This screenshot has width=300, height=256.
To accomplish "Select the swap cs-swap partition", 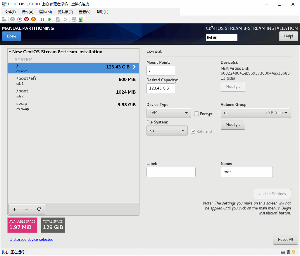I will pyautogui.click(x=73, y=106).
